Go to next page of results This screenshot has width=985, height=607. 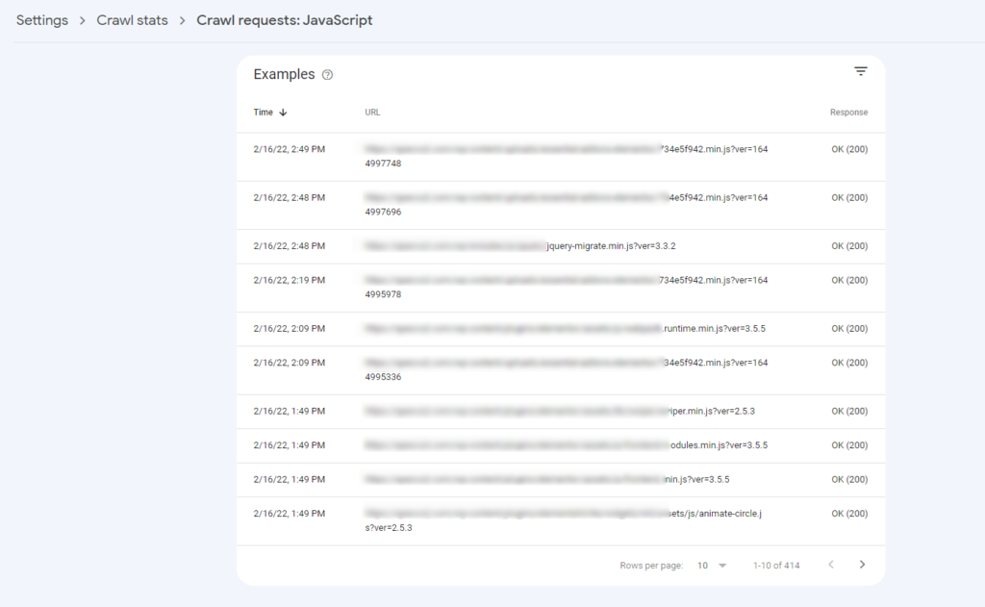tap(863, 565)
